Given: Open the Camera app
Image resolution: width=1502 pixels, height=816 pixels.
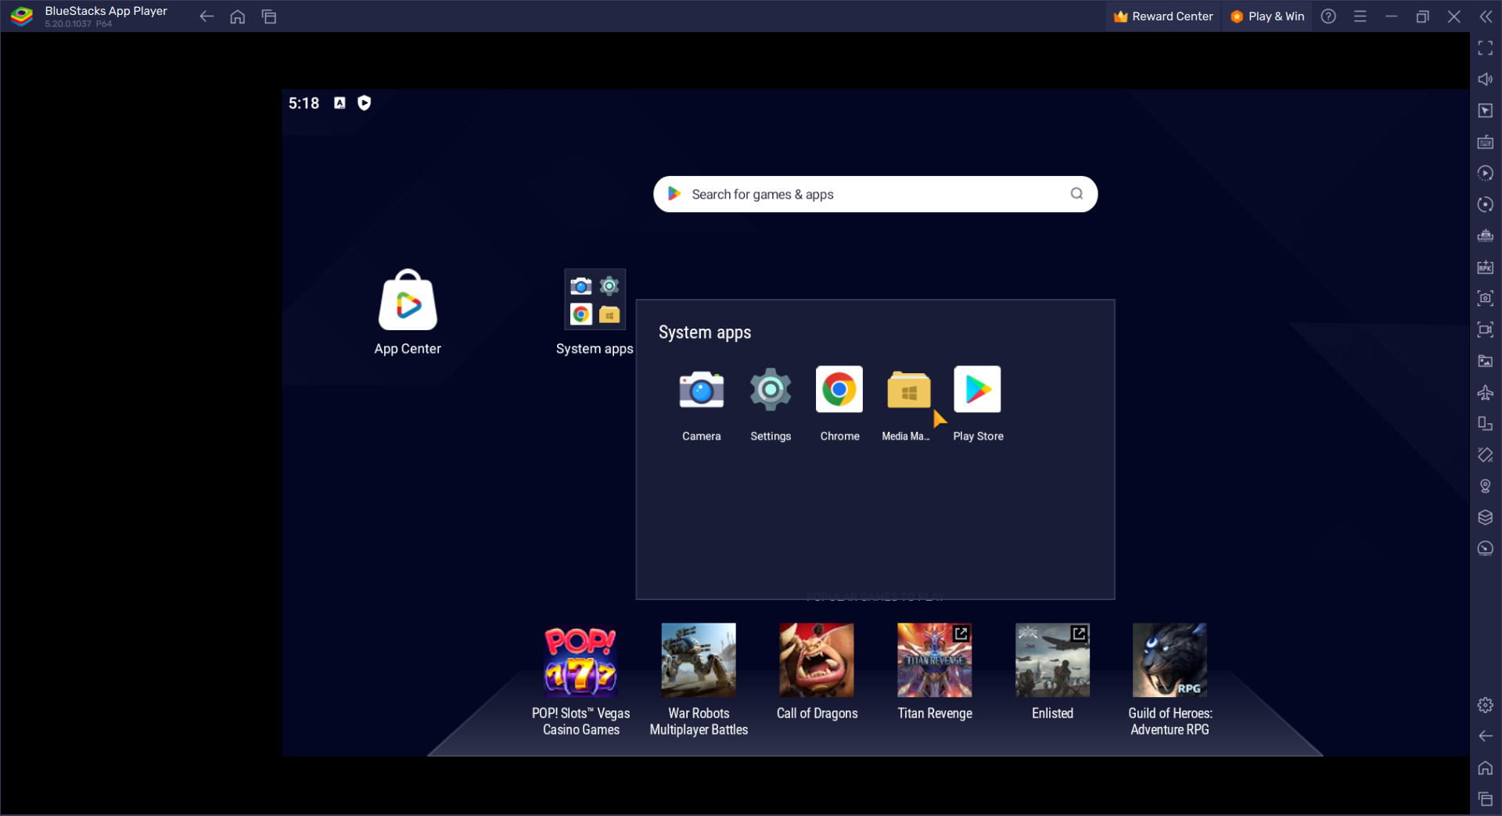Looking at the screenshot, I should (x=701, y=390).
